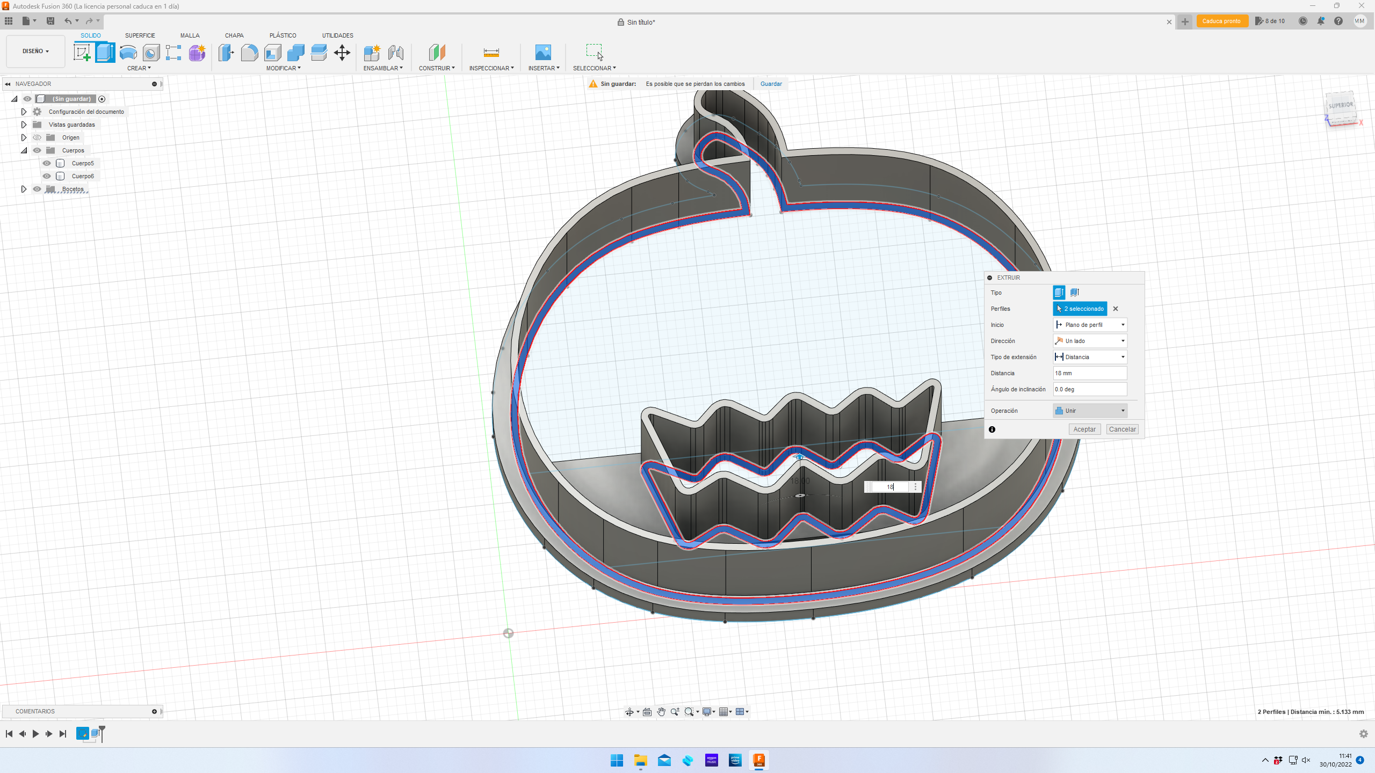The image size is (1375, 773).
Task: Open the CHAPA tab
Action: (234, 35)
